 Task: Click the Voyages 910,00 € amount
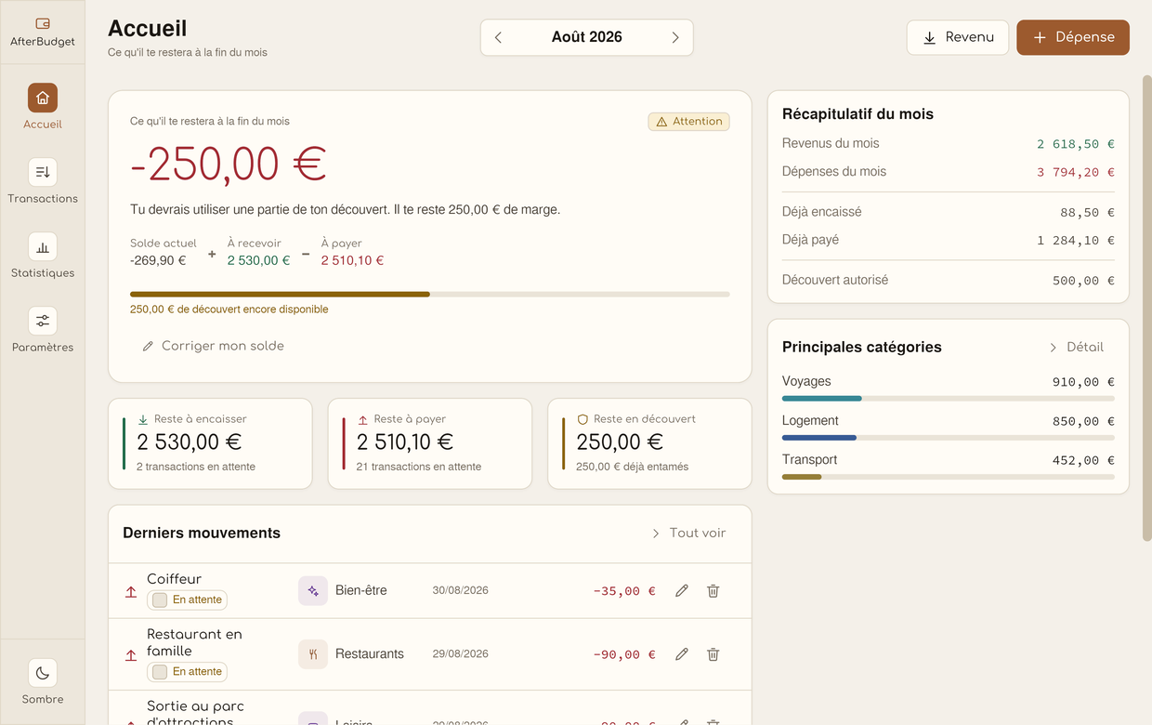pyautogui.click(x=1083, y=382)
